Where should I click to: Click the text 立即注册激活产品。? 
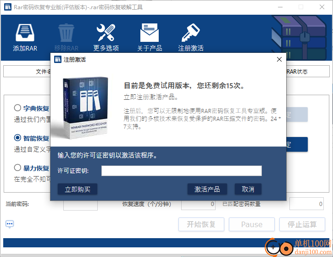pos(151,97)
